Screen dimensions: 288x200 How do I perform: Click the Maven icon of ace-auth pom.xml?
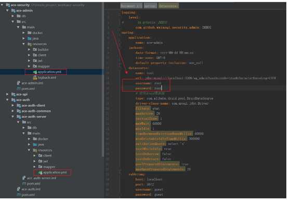[x=19, y=194]
